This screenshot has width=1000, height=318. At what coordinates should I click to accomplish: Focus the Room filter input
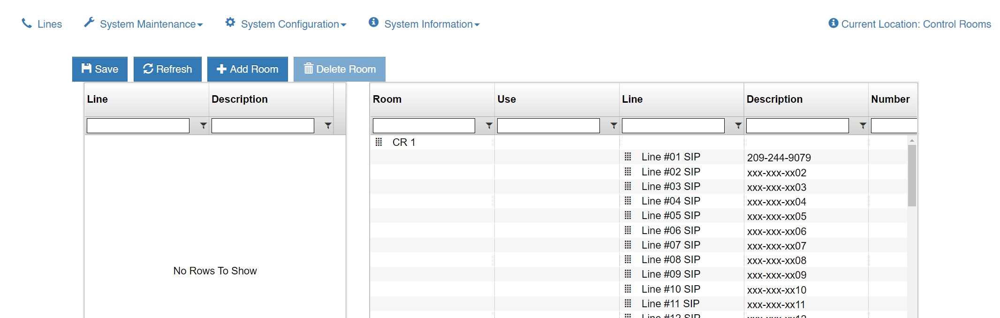(x=424, y=126)
